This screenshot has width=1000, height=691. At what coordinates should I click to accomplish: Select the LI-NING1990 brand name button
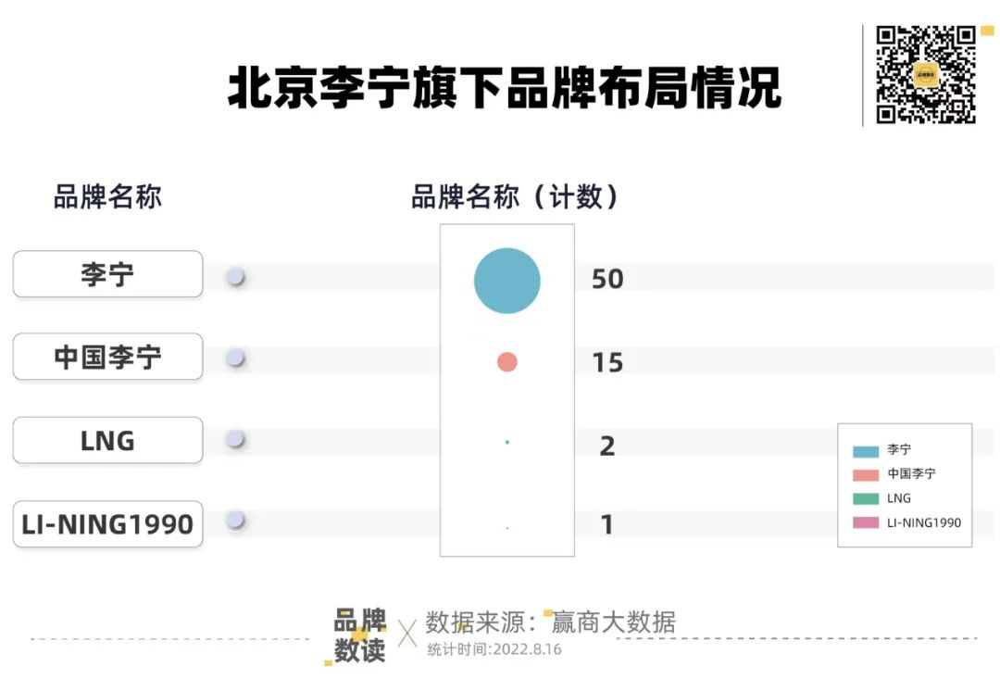tap(107, 524)
